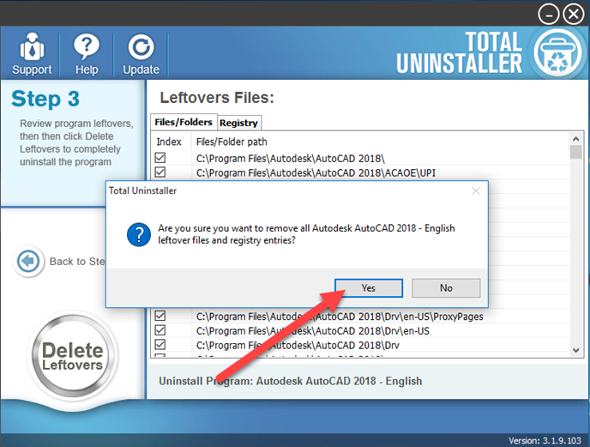Select row C:\Program Files\Autodesk\AutoCAD 2018\

[360, 158]
